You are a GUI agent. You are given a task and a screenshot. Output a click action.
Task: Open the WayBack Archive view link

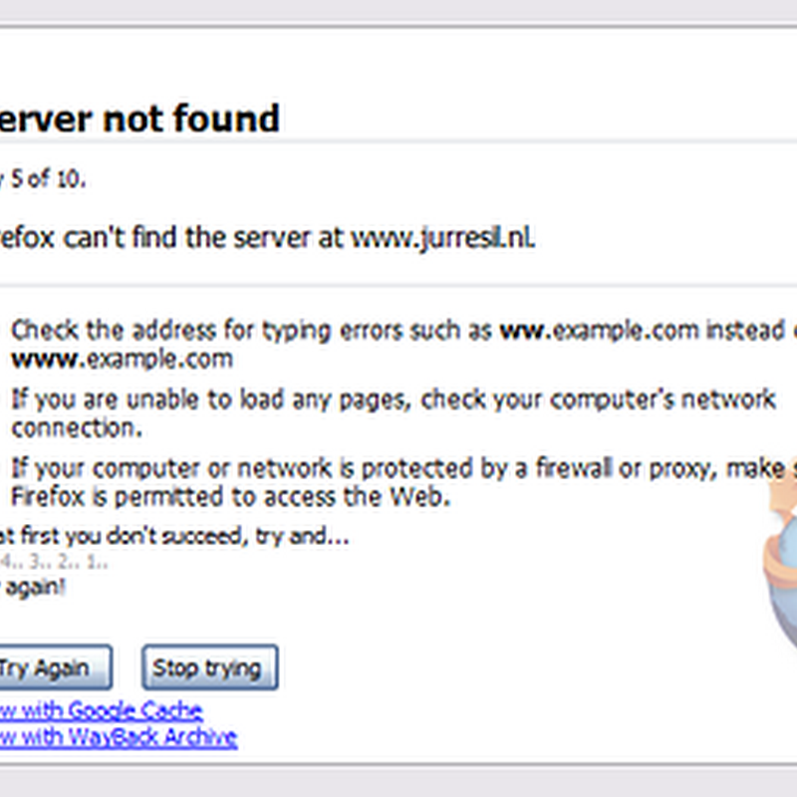[x=119, y=737]
